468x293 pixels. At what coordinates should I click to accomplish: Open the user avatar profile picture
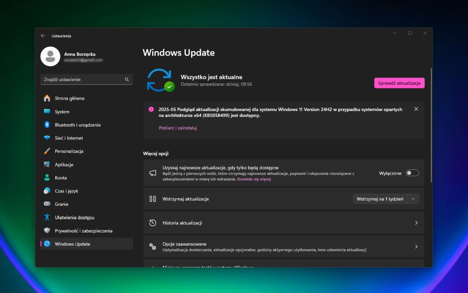coord(50,56)
